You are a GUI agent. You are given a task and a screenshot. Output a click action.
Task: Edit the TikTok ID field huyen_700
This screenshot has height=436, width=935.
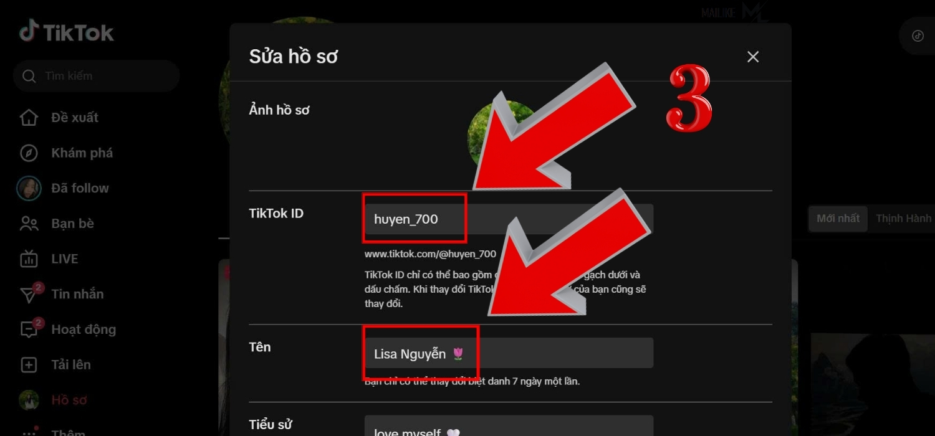pyautogui.click(x=509, y=219)
